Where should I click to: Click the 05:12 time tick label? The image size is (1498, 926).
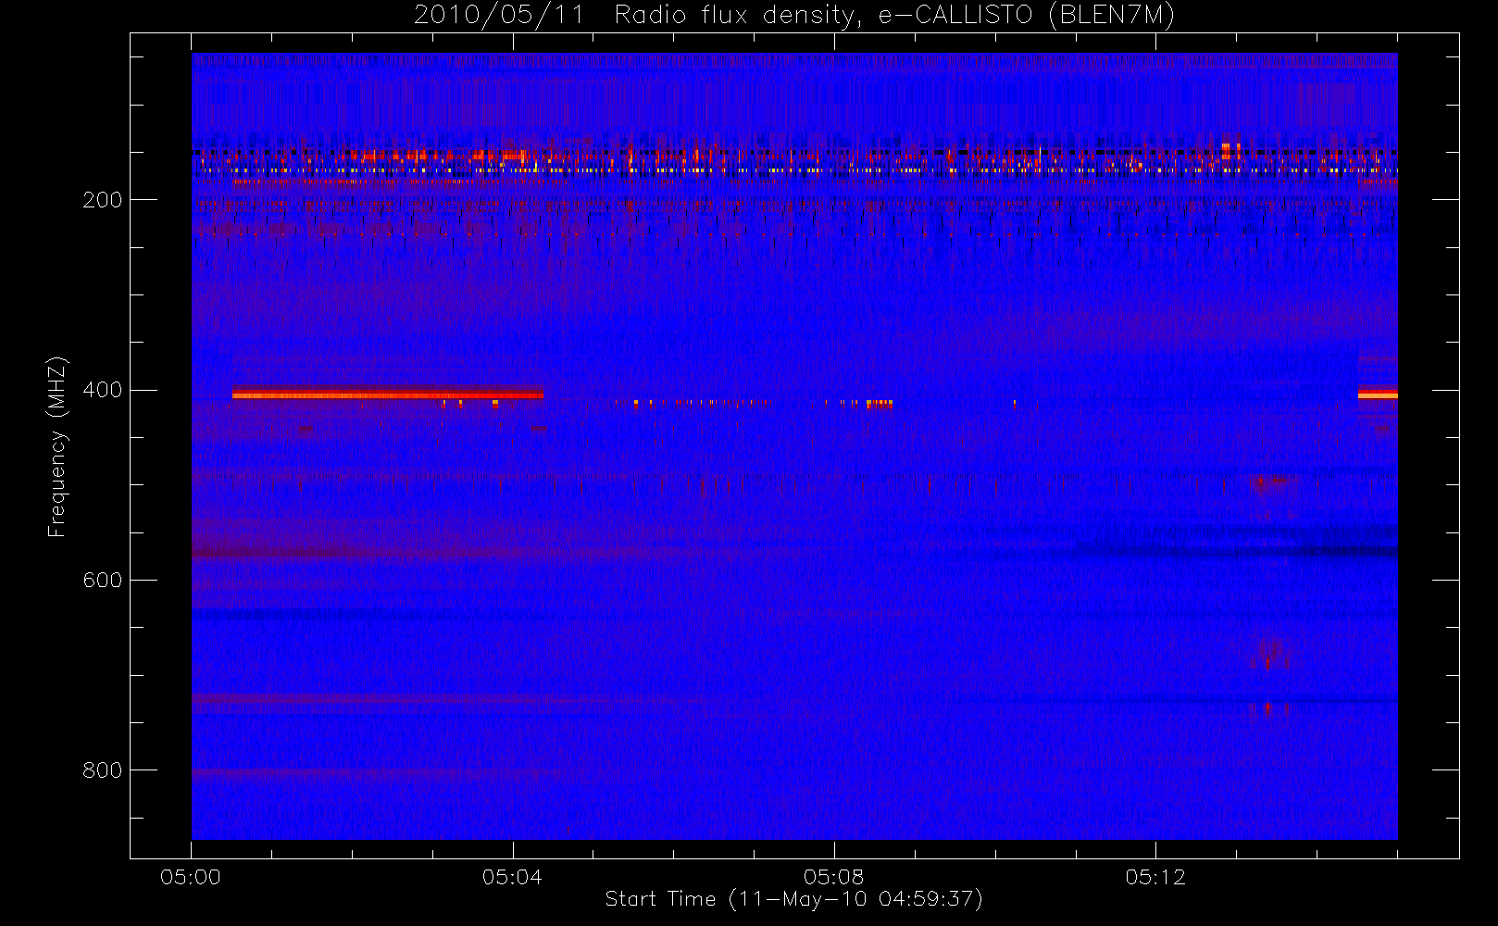pyautogui.click(x=1155, y=877)
